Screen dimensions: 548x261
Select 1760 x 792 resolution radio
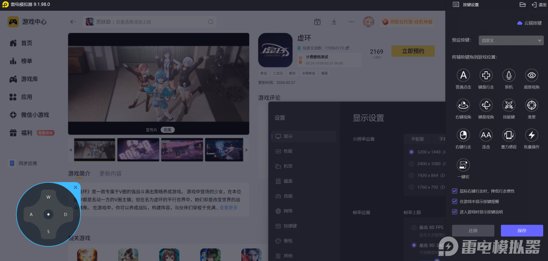point(411,187)
